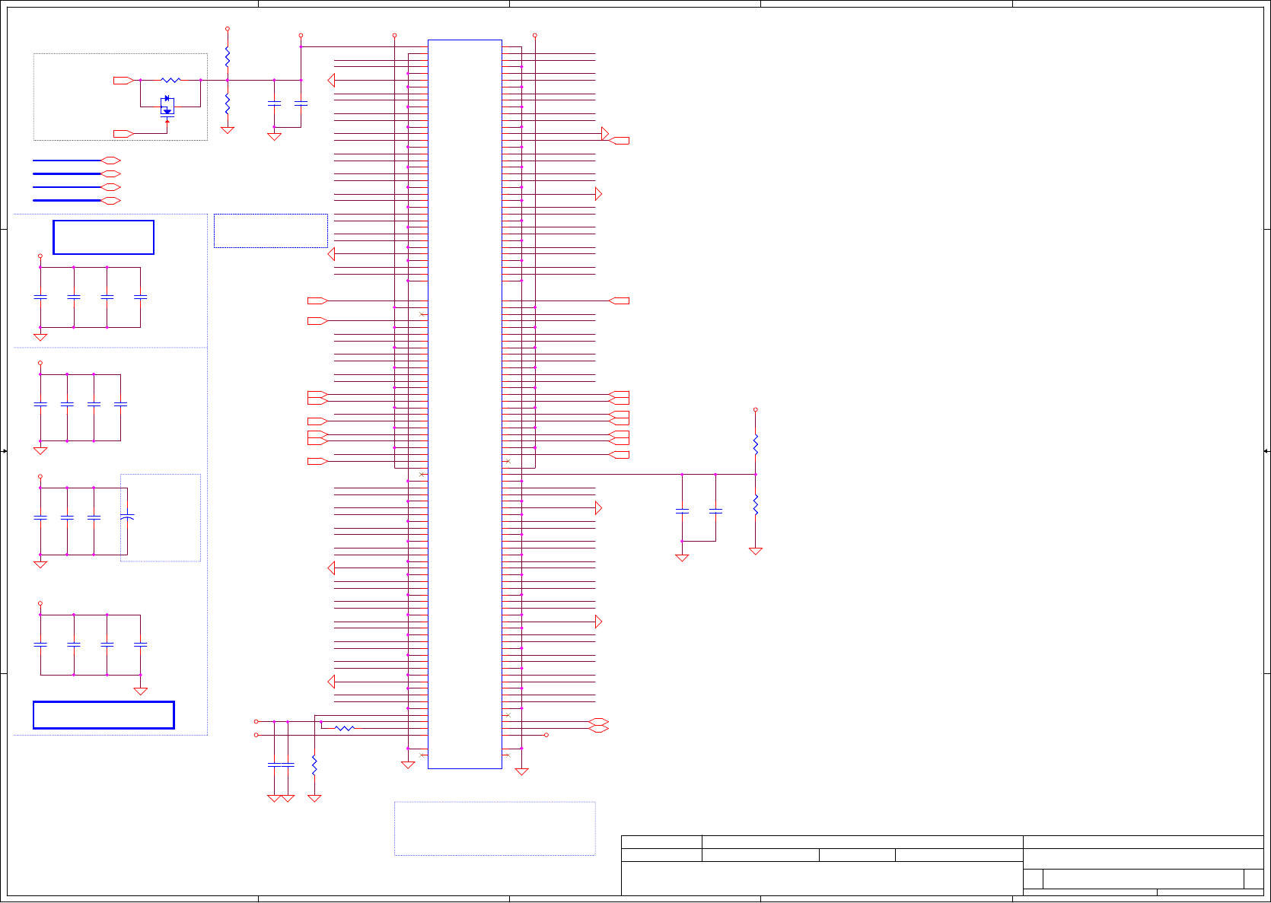This screenshot has height=903, width=1271.
Task: Select the large dotted note box at bottom center
Action: [x=495, y=828]
